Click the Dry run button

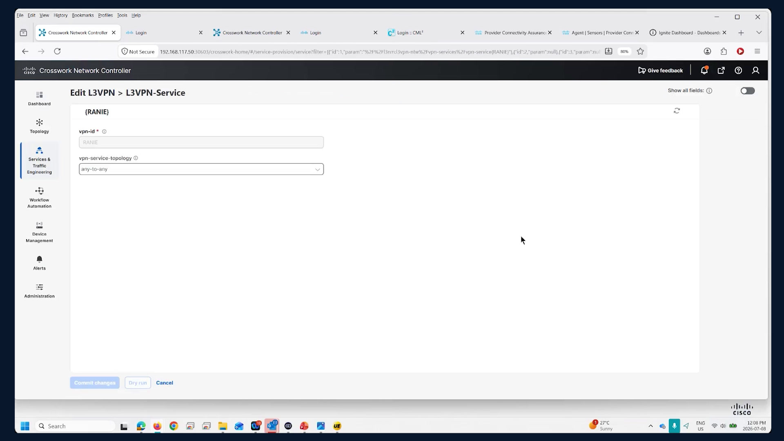click(x=138, y=383)
